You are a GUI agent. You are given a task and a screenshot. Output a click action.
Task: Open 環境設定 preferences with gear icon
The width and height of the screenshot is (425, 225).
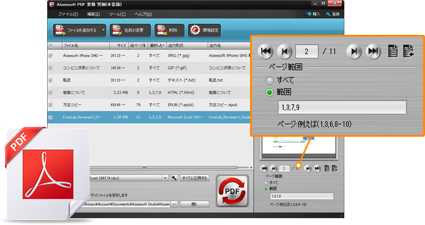[x=204, y=30]
